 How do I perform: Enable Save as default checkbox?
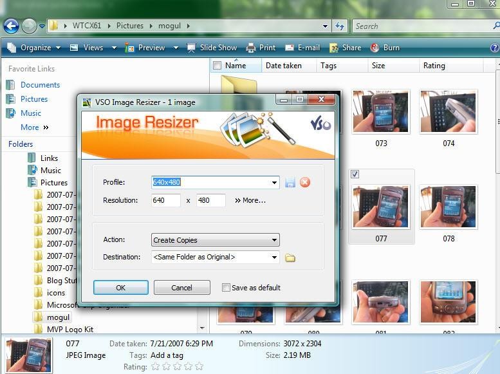[226, 288]
